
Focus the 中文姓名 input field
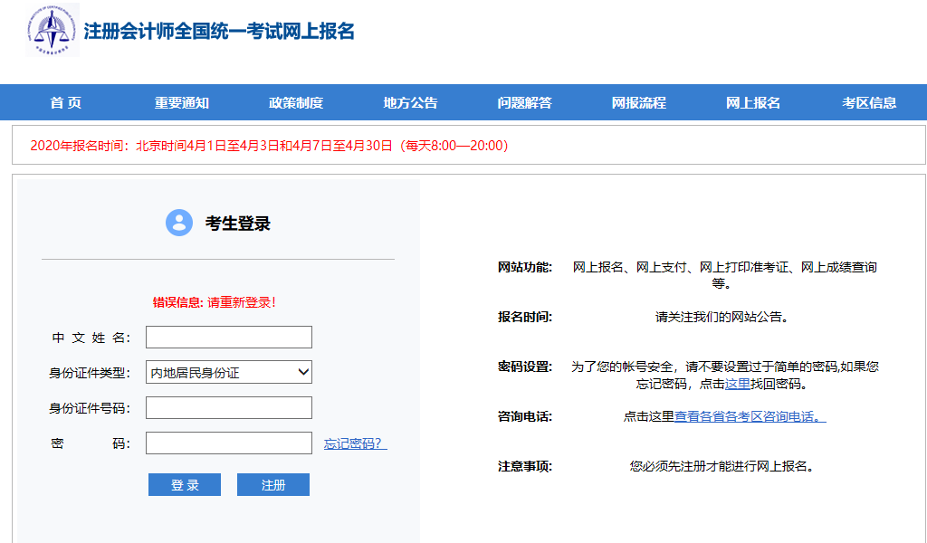pos(229,338)
